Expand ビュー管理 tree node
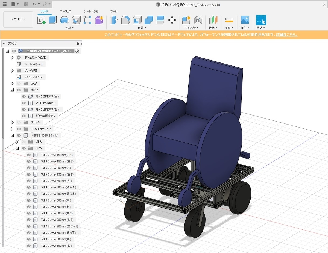Image resolution: width=328 pixels, height=253 pixels. (12, 70)
